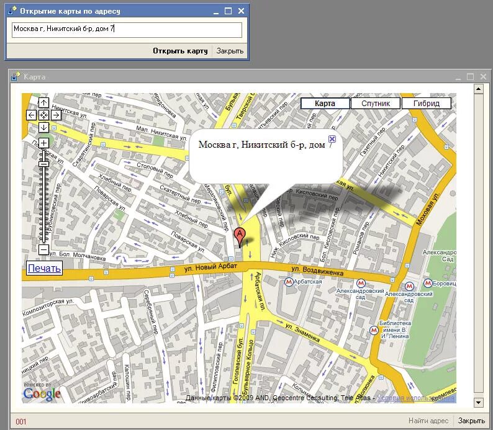This screenshot has width=493, height=430.
Task: Click the Карта window title icon
Action: (x=15, y=77)
